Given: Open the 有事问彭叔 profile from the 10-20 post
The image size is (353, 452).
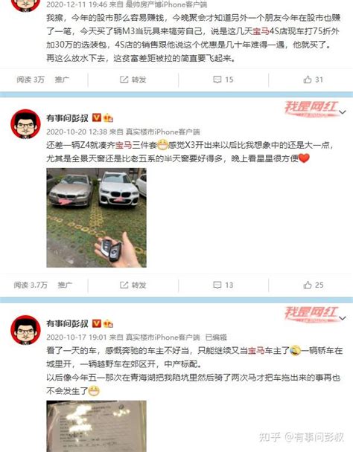Looking at the screenshot, I should tap(67, 118).
